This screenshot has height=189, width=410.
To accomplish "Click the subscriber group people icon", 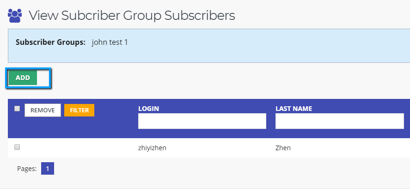I will (15, 16).
